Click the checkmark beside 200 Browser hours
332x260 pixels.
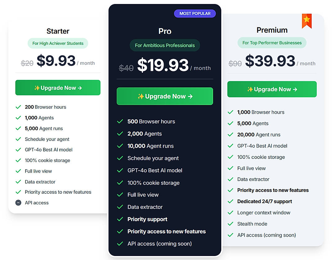coord(18,107)
